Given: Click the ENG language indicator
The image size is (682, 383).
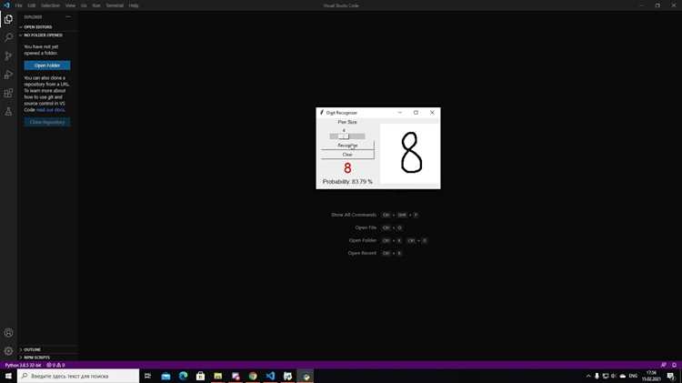Looking at the screenshot, I should (633, 376).
